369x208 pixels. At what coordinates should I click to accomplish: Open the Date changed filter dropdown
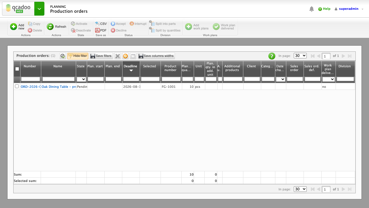280,79
